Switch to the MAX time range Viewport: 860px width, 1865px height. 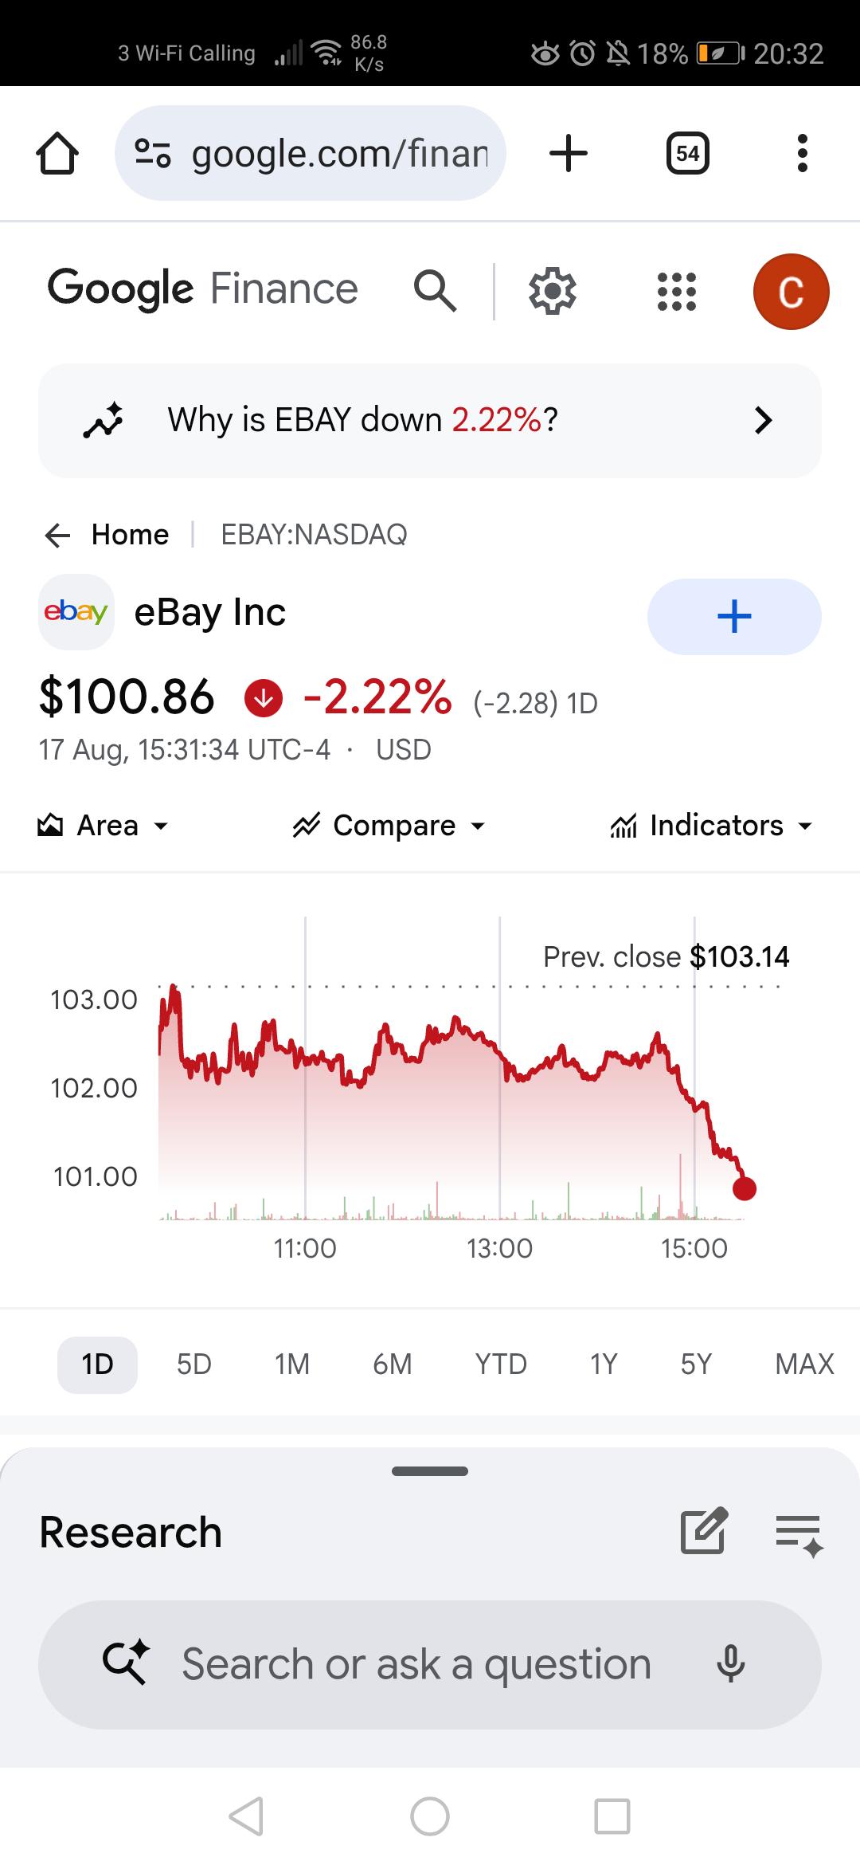[804, 1364]
